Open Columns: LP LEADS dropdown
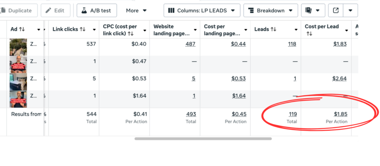 [x=202, y=10]
